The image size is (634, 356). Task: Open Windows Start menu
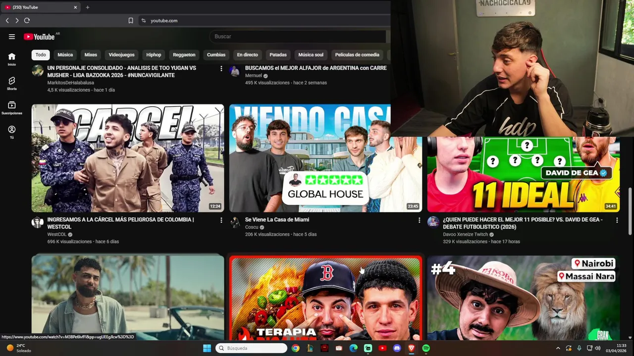(207, 348)
